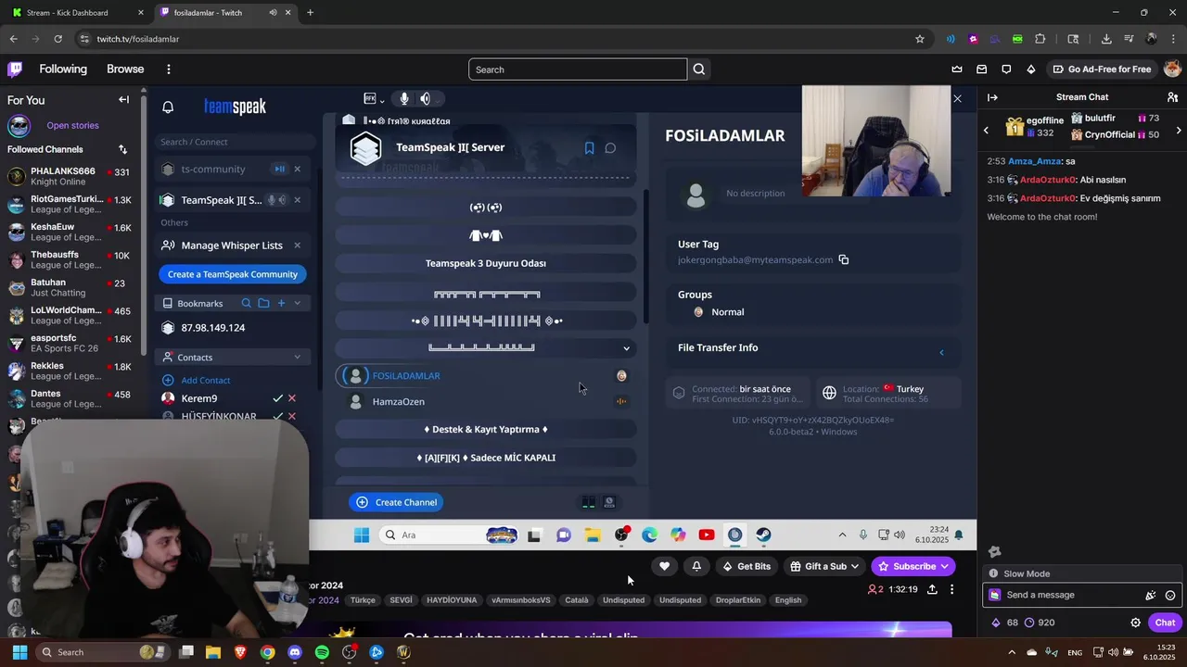Toggle channel notifications bell
The height and width of the screenshot is (667, 1187).
coord(696,566)
